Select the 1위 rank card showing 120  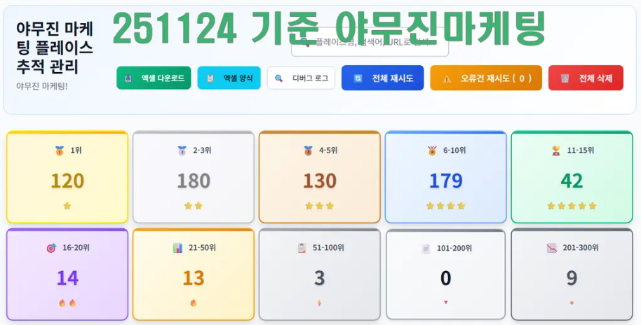pyautogui.click(x=67, y=177)
